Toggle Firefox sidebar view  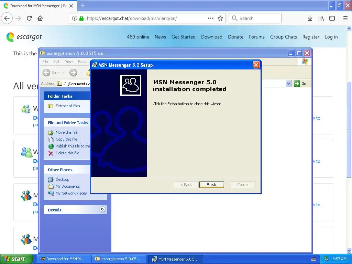pyautogui.click(x=332, y=18)
